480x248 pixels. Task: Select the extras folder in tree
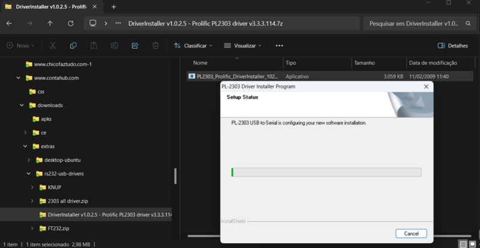[x=48, y=146]
